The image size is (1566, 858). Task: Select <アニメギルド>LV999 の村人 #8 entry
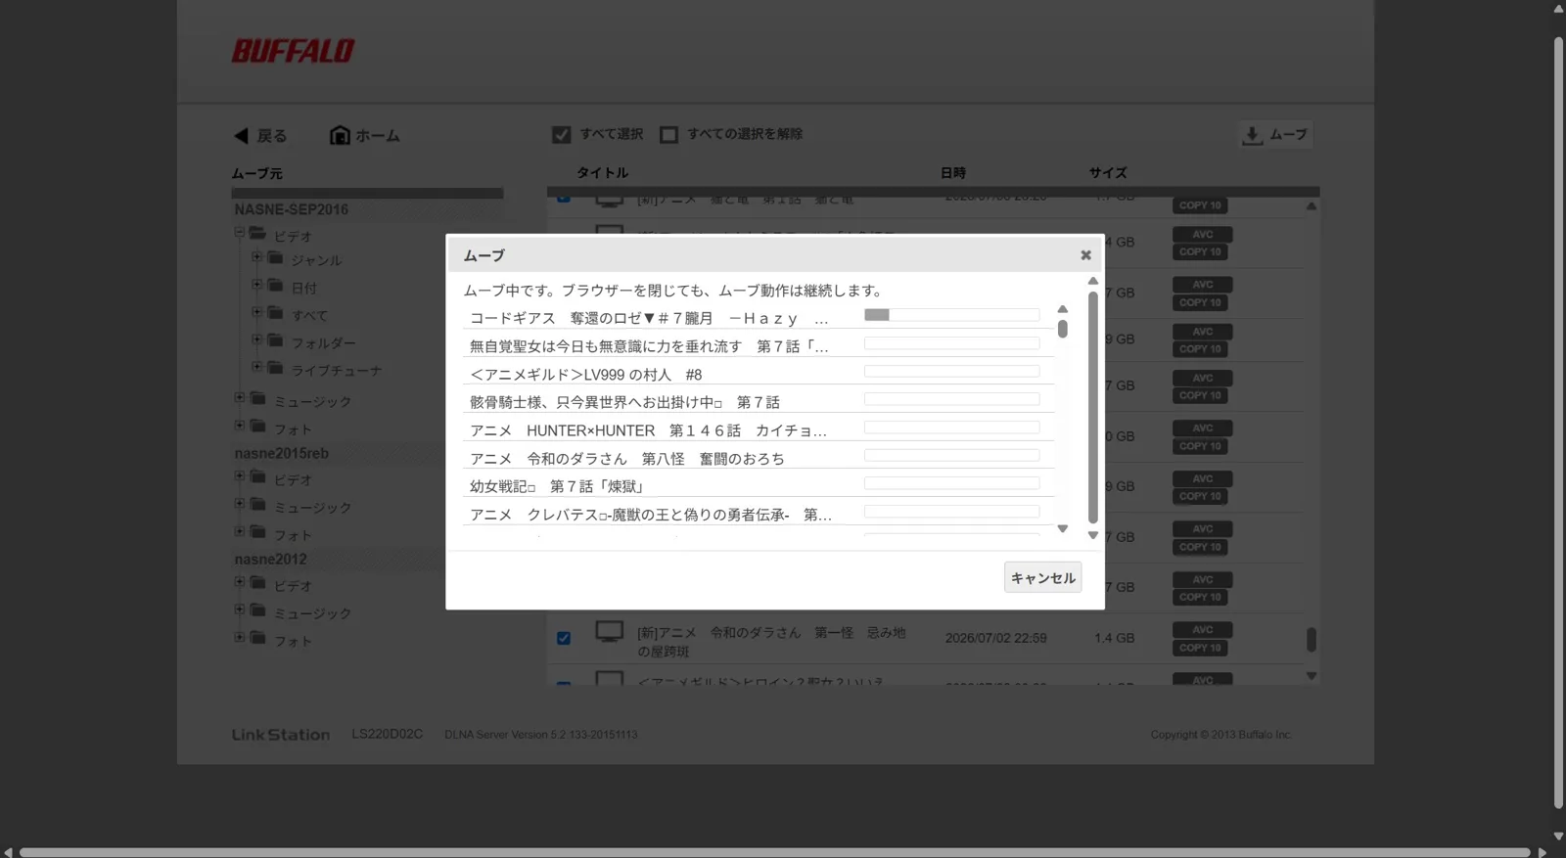click(586, 375)
